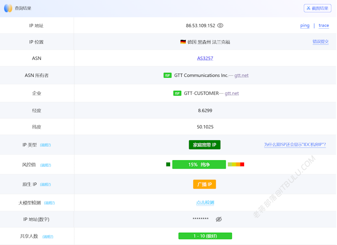The image size is (337, 245).
Task: Click ISP badge beside GTT-CUSTOMER
Action: [177, 93]
